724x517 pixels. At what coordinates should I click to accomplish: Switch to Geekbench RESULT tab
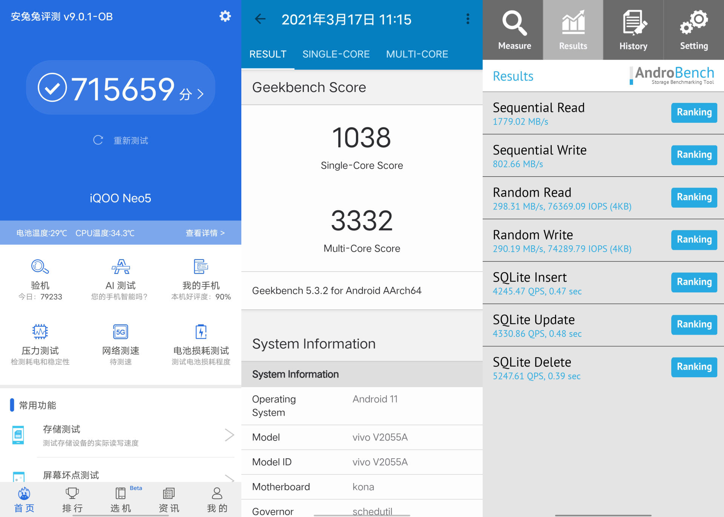tap(268, 54)
